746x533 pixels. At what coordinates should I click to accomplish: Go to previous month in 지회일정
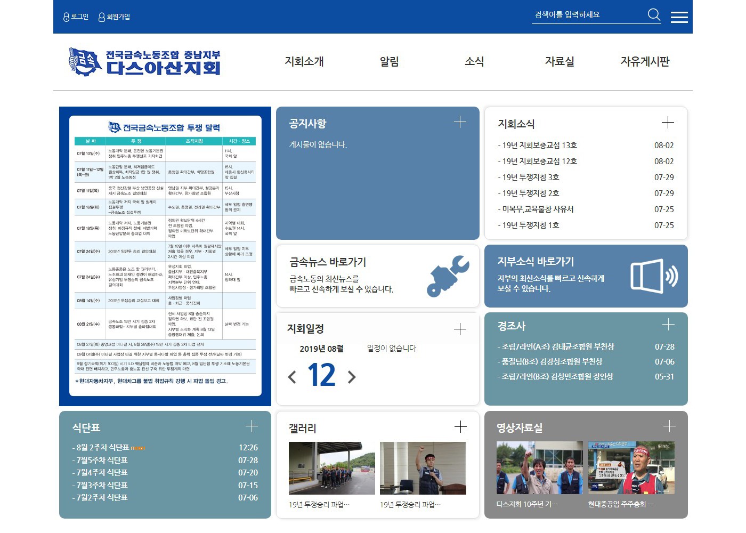292,377
